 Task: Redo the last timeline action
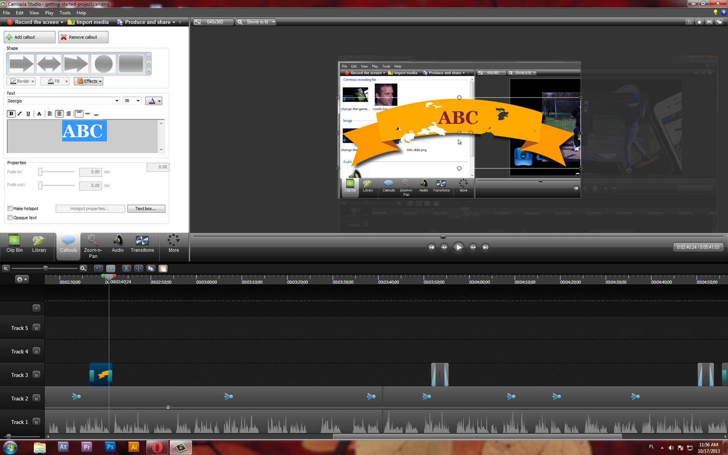click(110, 268)
